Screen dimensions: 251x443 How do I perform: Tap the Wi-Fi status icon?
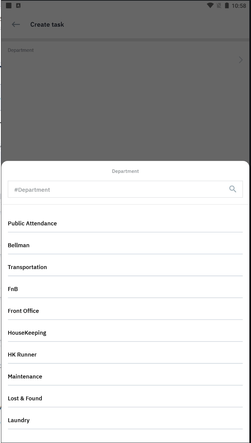[x=210, y=6]
